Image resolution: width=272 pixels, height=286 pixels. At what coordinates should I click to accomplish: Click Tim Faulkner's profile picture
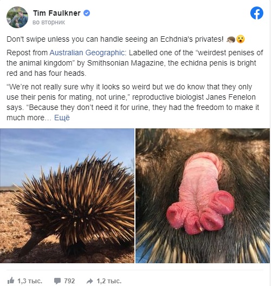click(17, 17)
